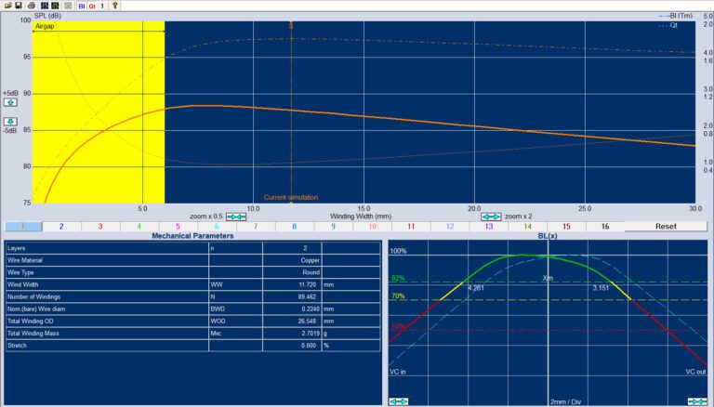Click the Wire Type Round field

pos(292,272)
